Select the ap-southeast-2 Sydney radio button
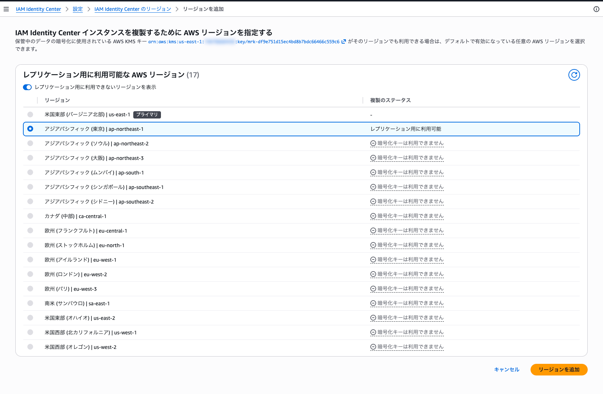Viewport: 603px width, 394px height. click(30, 202)
